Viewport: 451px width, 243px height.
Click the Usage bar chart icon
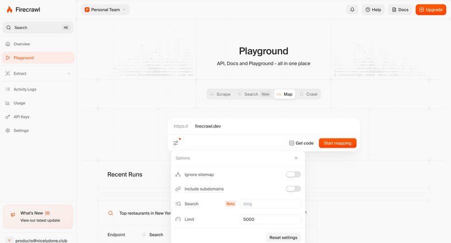tap(8, 103)
